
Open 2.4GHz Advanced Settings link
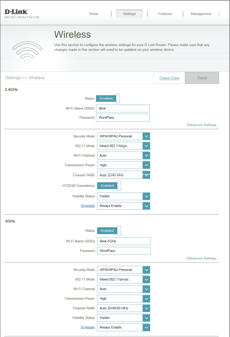pyautogui.click(x=203, y=125)
